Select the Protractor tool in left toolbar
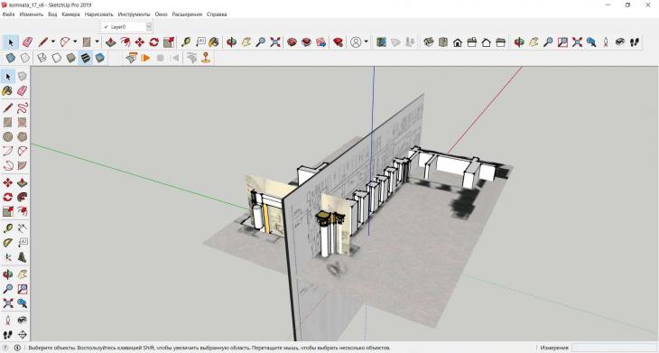This screenshot has width=659, height=353. [7, 243]
